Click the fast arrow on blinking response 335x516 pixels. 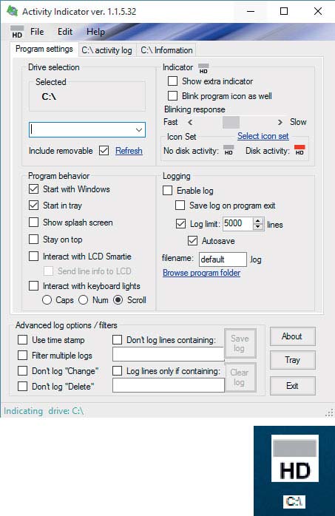click(190, 123)
